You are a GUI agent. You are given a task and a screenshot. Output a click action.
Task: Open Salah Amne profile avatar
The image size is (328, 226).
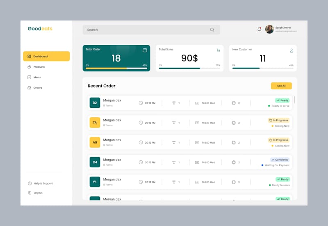[269, 29]
